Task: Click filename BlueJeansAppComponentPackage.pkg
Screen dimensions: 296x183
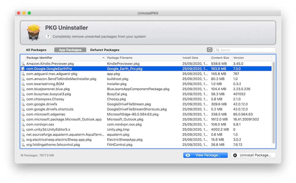Action: [138, 89]
